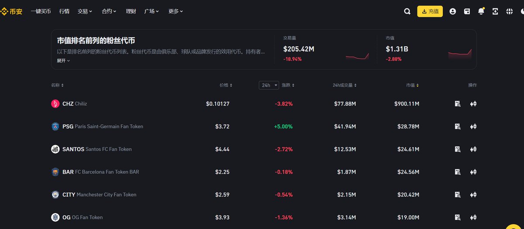Click the $205.42M trading volume value
The image size is (524, 229).
(x=299, y=49)
